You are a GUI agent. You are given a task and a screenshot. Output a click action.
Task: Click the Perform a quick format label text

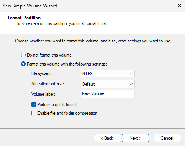(57, 105)
